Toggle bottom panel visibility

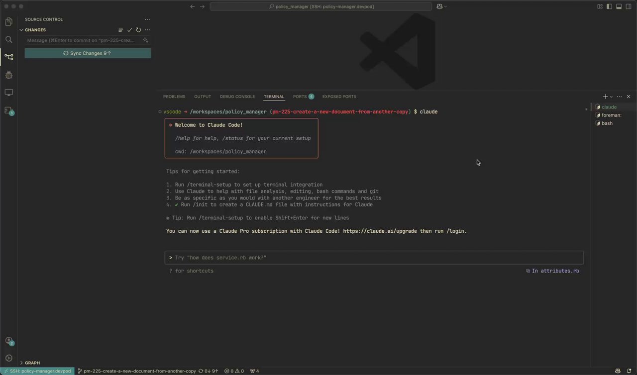[x=619, y=6]
